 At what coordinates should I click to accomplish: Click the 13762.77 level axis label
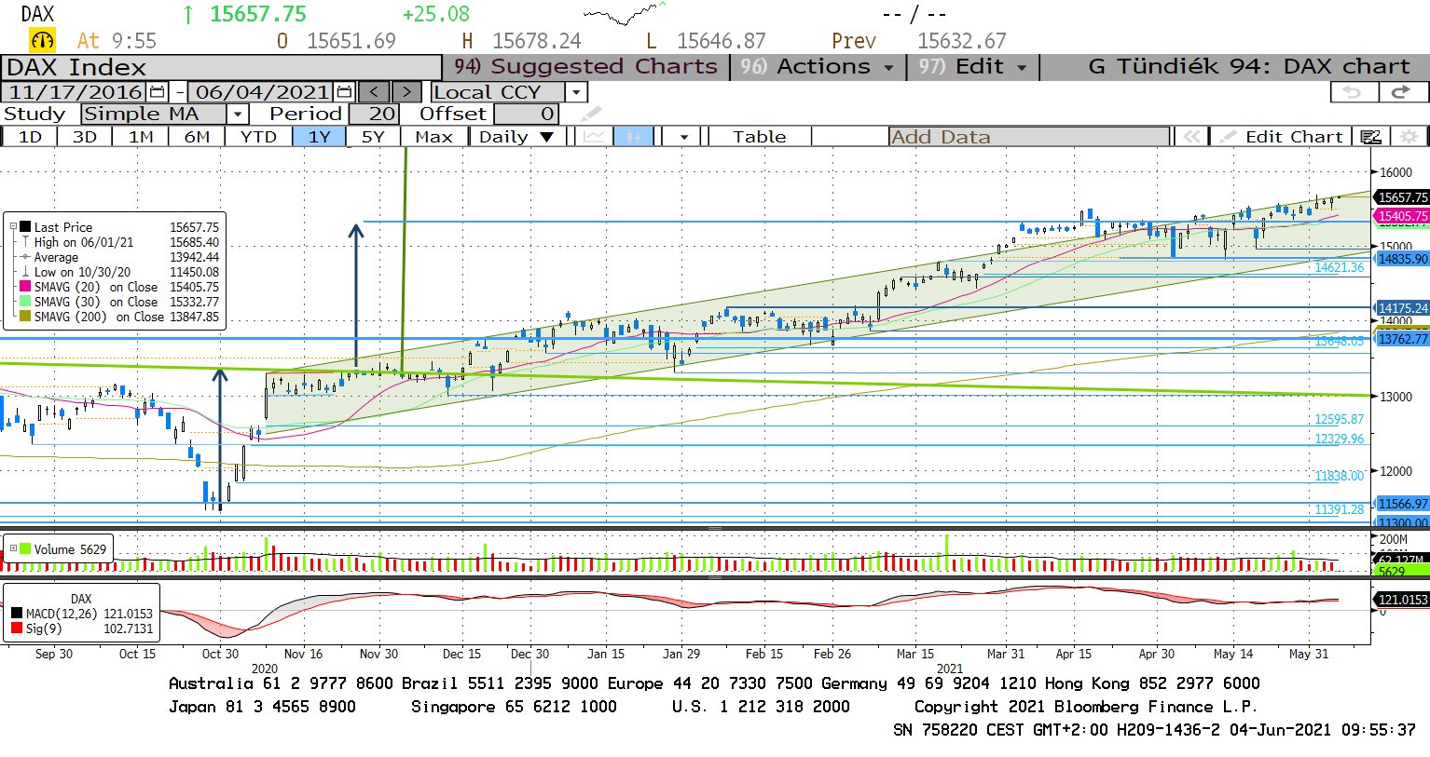[1402, 339]
